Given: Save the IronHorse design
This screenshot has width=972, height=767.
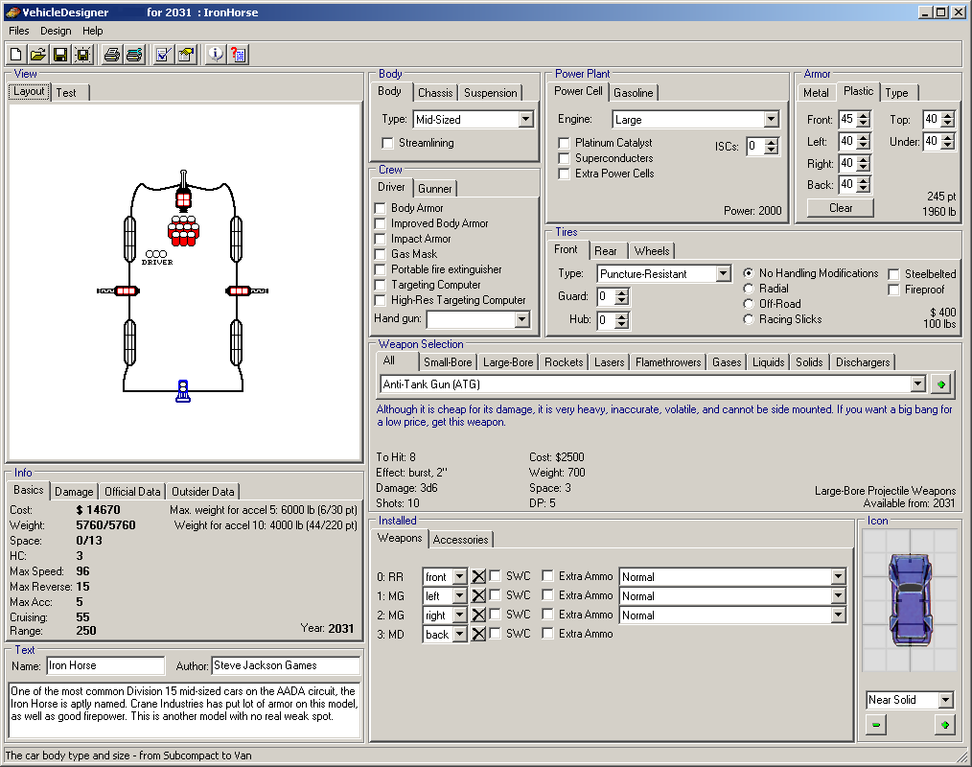Looking at the screenshot, I should 61,55.
